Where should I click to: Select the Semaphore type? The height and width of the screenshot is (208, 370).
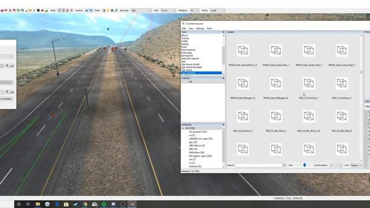[187, 55]
